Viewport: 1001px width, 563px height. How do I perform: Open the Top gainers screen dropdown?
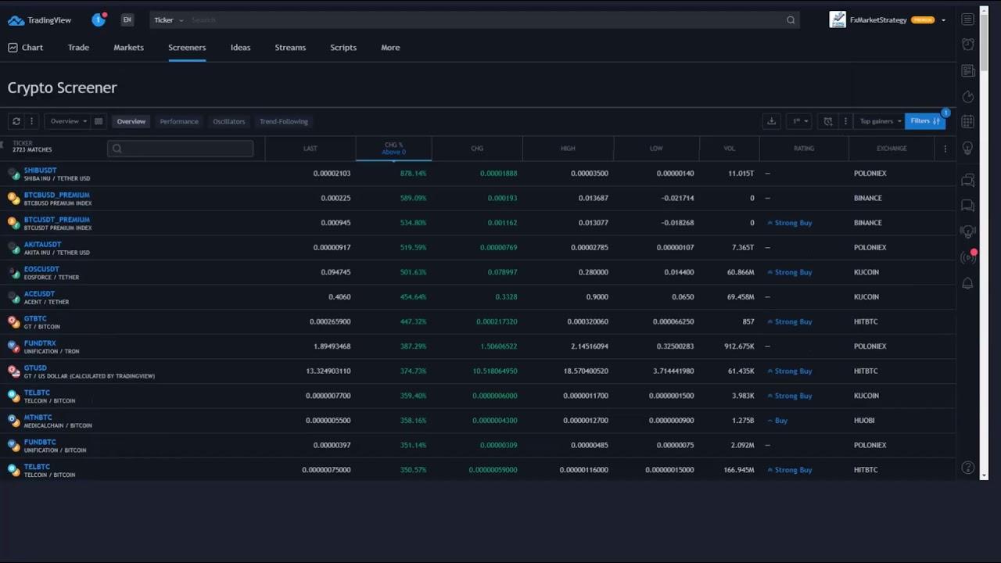click(880, 121)
